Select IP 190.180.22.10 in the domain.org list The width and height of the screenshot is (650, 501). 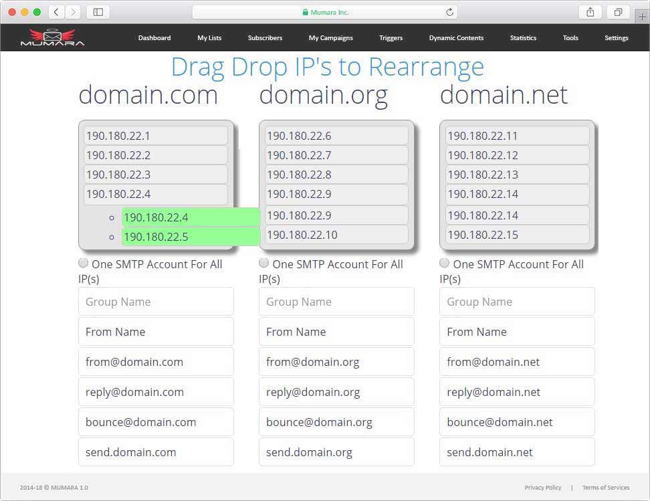point(336,235)
